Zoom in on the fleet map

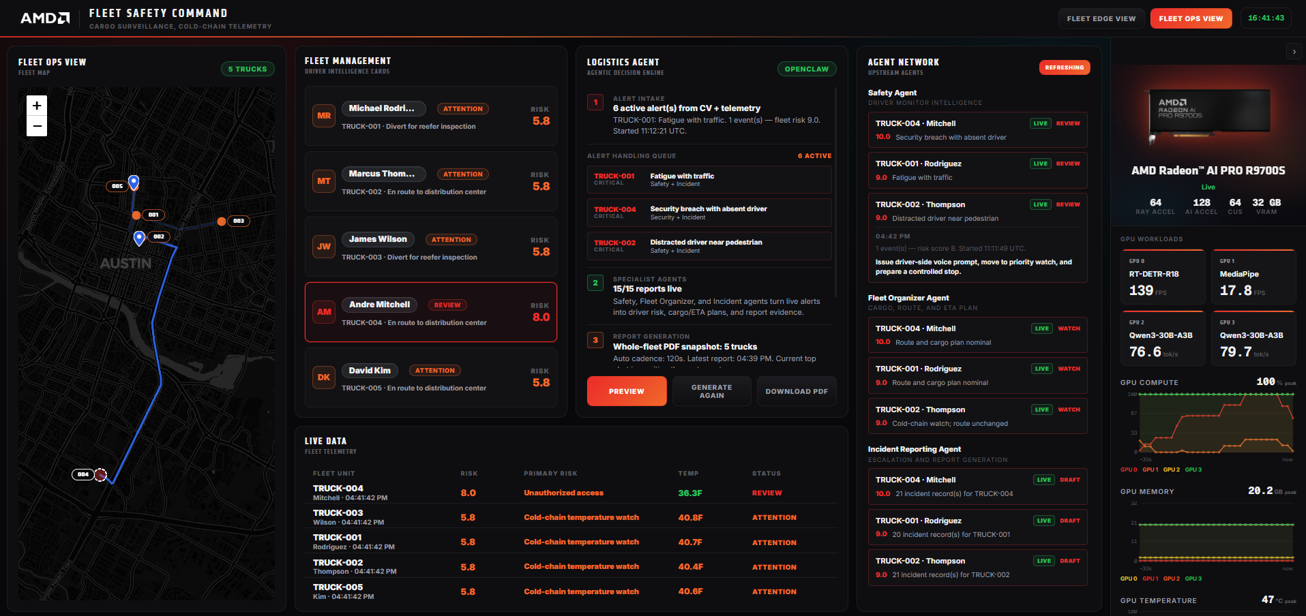37,106
